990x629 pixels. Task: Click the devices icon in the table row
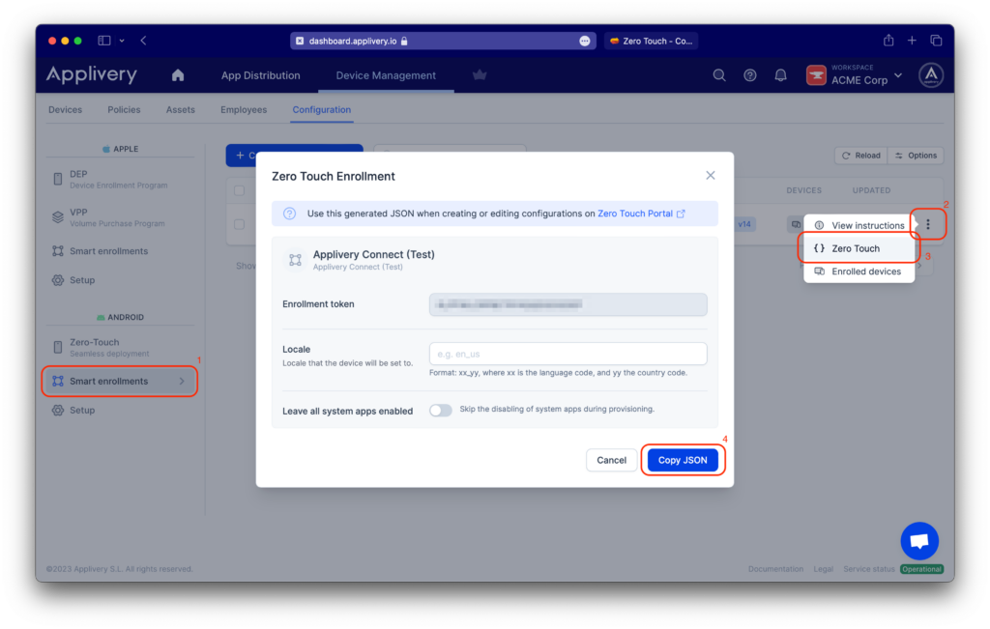pyautogui.click(x=796, y=224)
